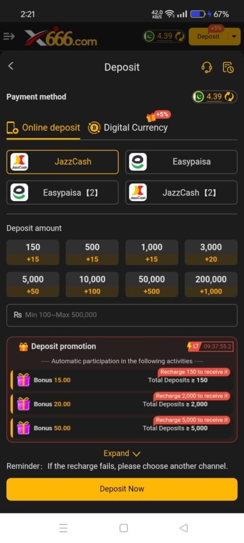Tap Android home square button

[124, 528]
